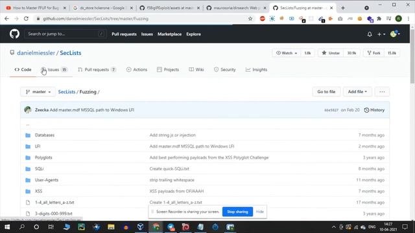The height and width of the screenshot is (233, 415).
Task: Open the notifications bell icon
Action: click(x=370, y=34)
